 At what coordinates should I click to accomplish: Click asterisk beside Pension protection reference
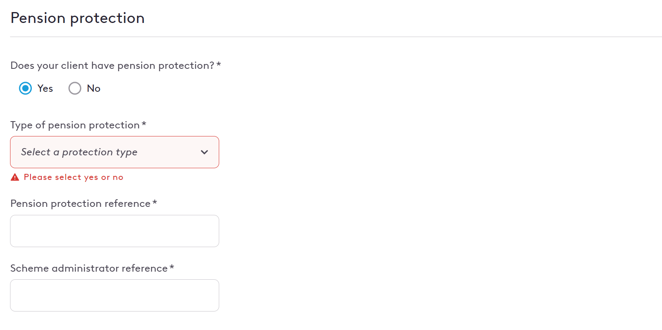pos(155,202)
